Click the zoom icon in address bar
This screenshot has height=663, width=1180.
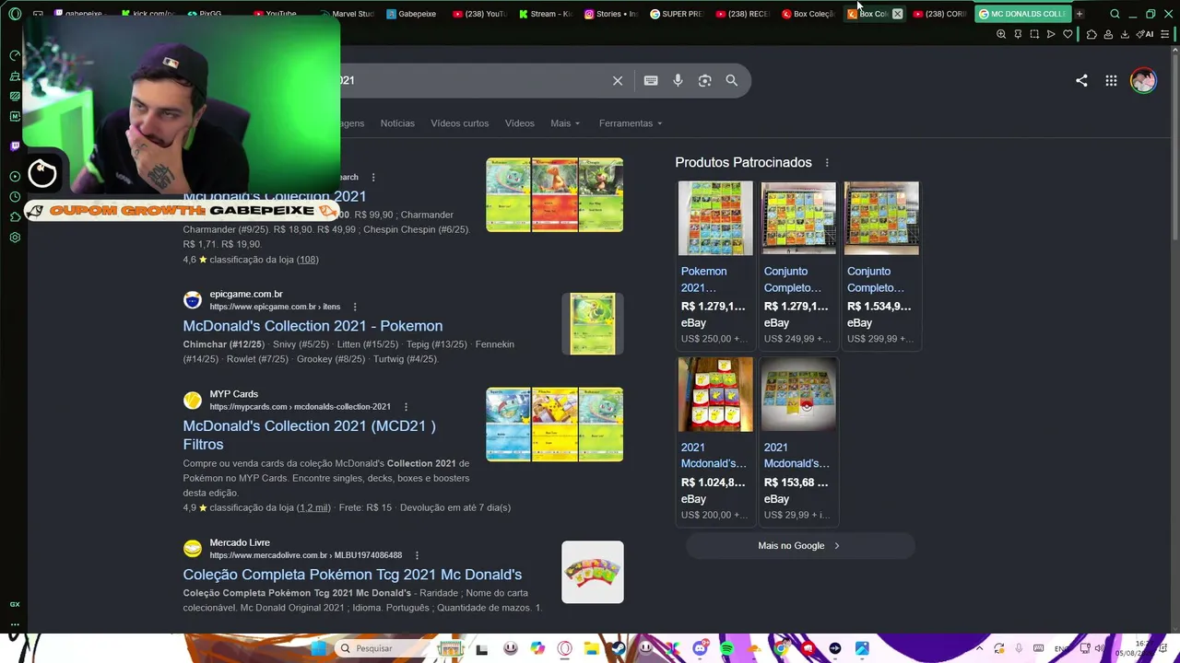pyautogui.click(x=1001, y=35)
